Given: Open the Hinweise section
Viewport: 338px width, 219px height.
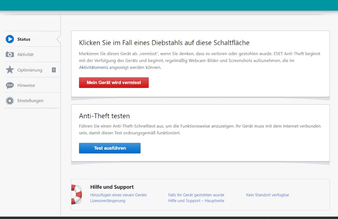Looking at the screenshot, I should point(32,85).
